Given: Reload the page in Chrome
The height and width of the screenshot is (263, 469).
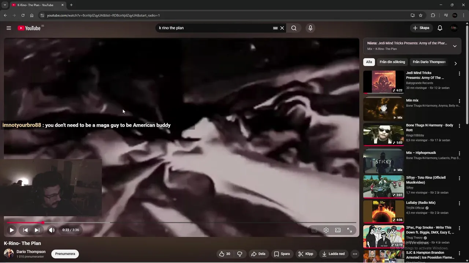Looking at the screenshot, I should point(23,15).
